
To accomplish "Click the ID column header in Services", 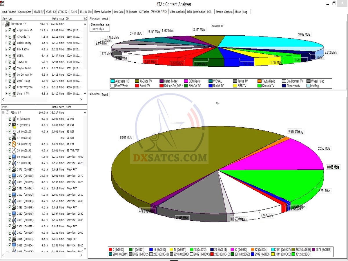I will tap(74, 18).
